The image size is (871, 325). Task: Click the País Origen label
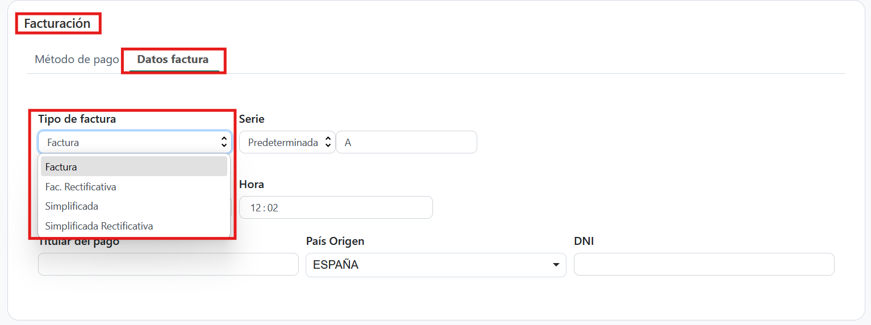click(x=335, y=241)
